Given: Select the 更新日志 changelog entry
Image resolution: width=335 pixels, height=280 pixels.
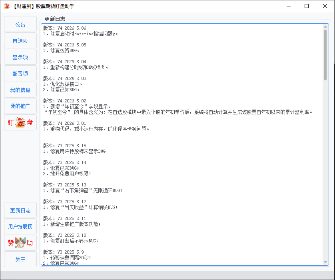Looking at the screenshot, I should (20, 210).
